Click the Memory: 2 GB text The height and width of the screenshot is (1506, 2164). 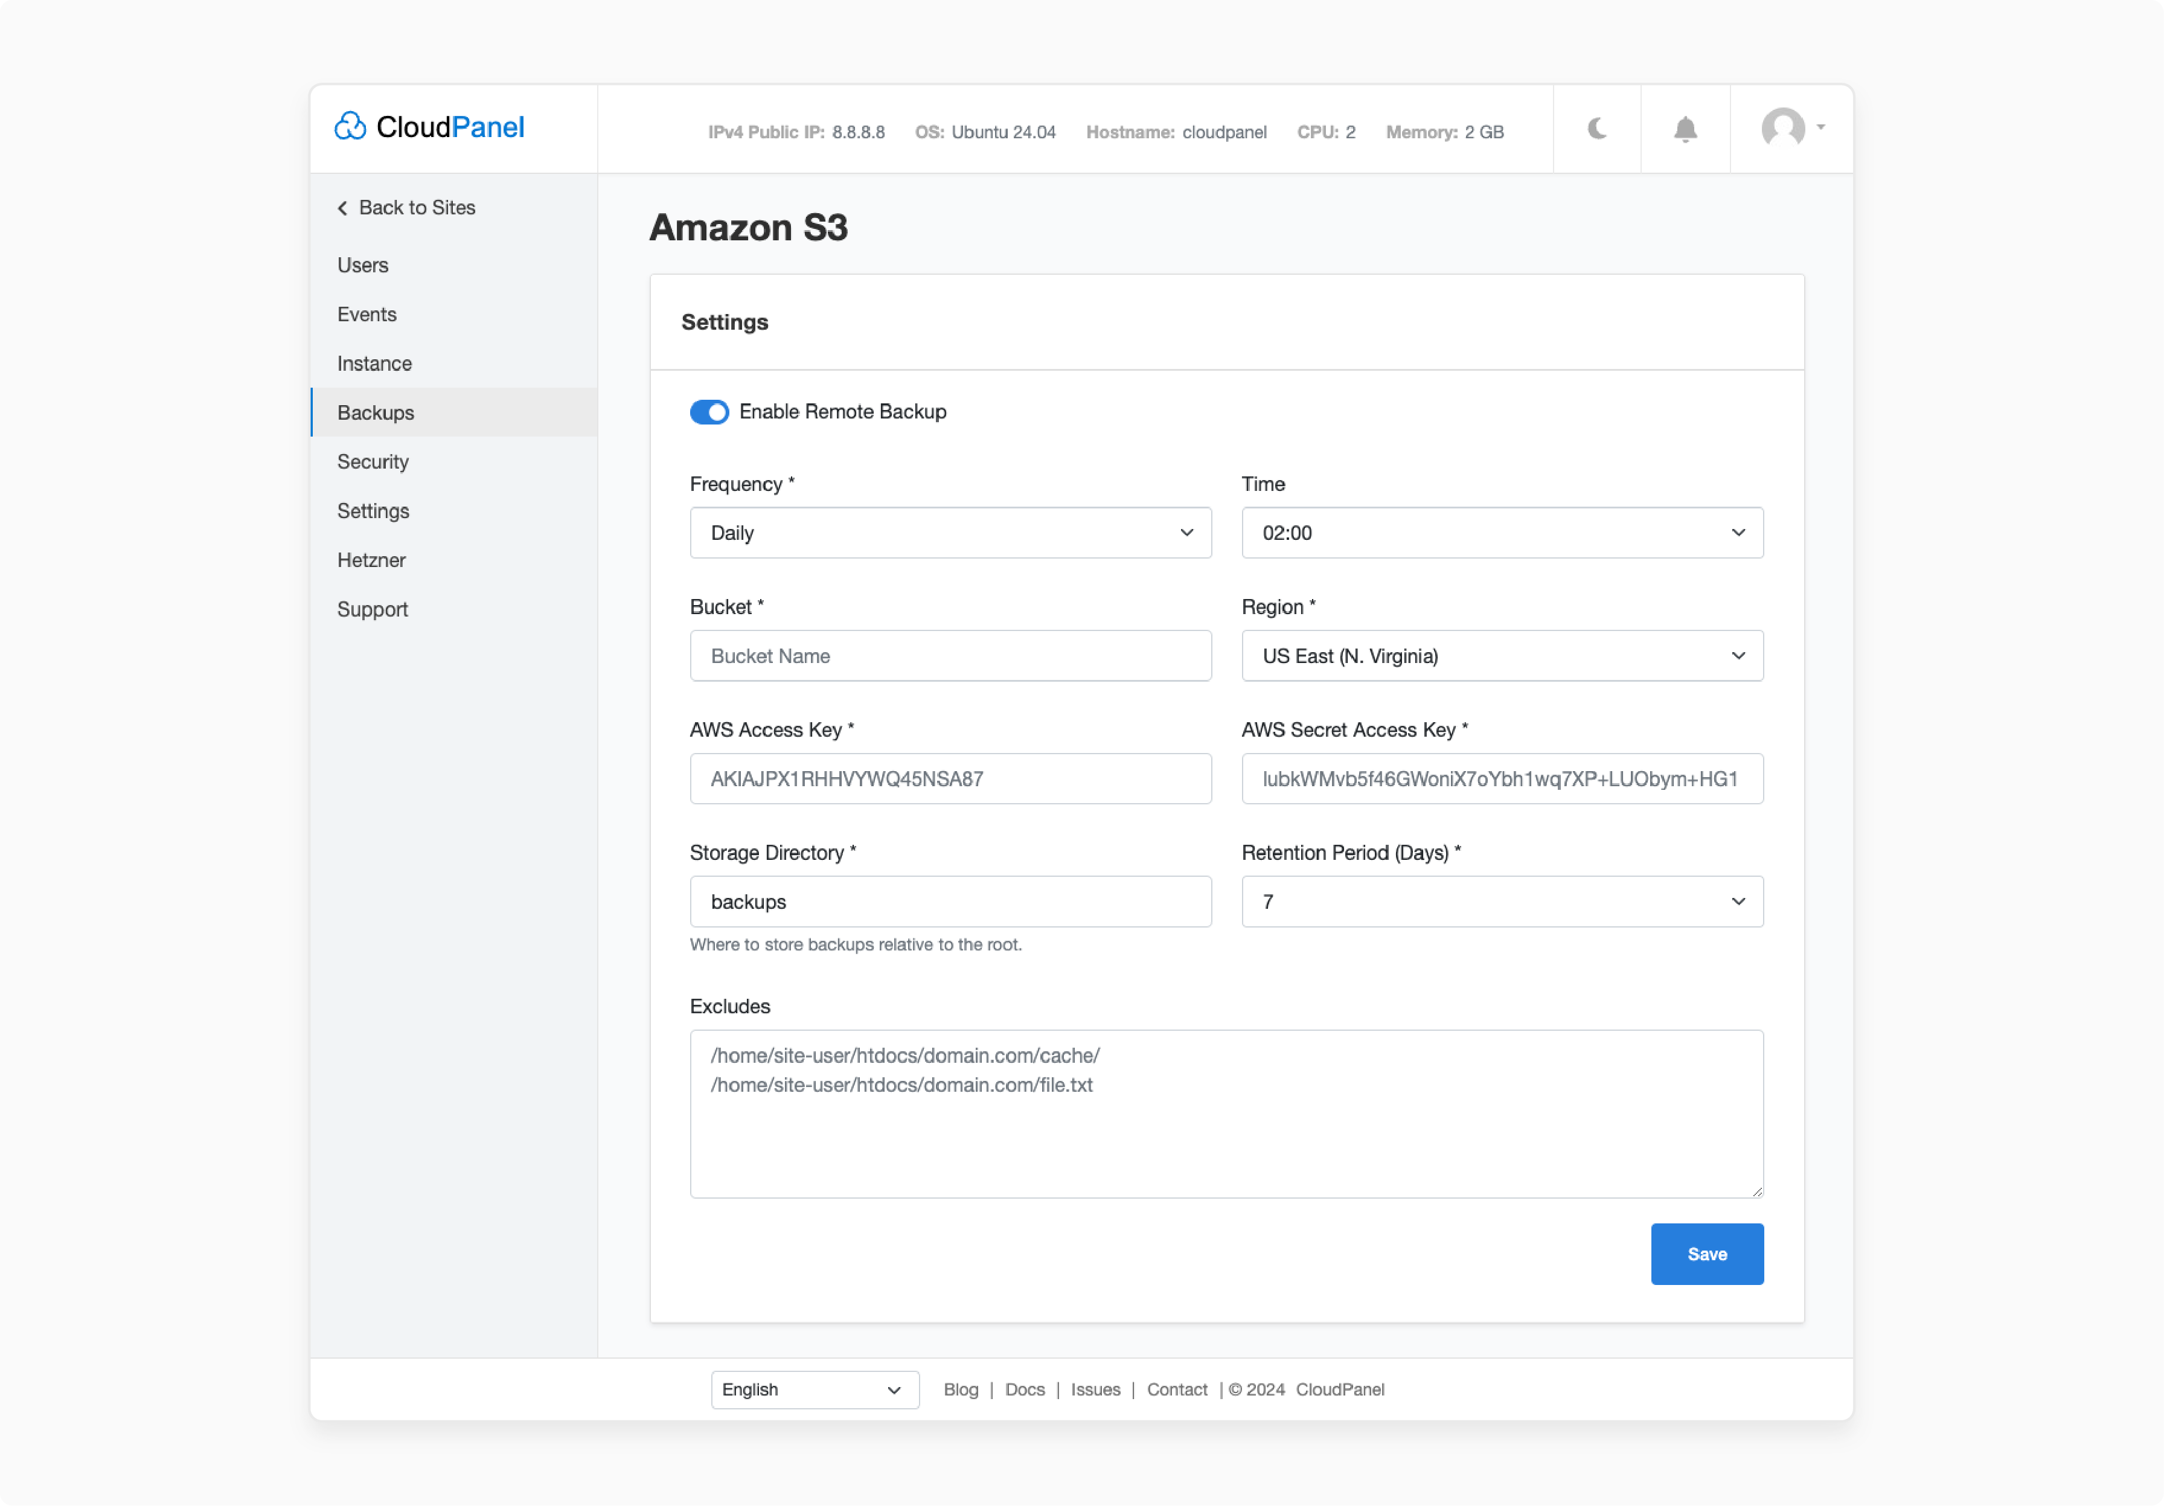click(1444, 133)
